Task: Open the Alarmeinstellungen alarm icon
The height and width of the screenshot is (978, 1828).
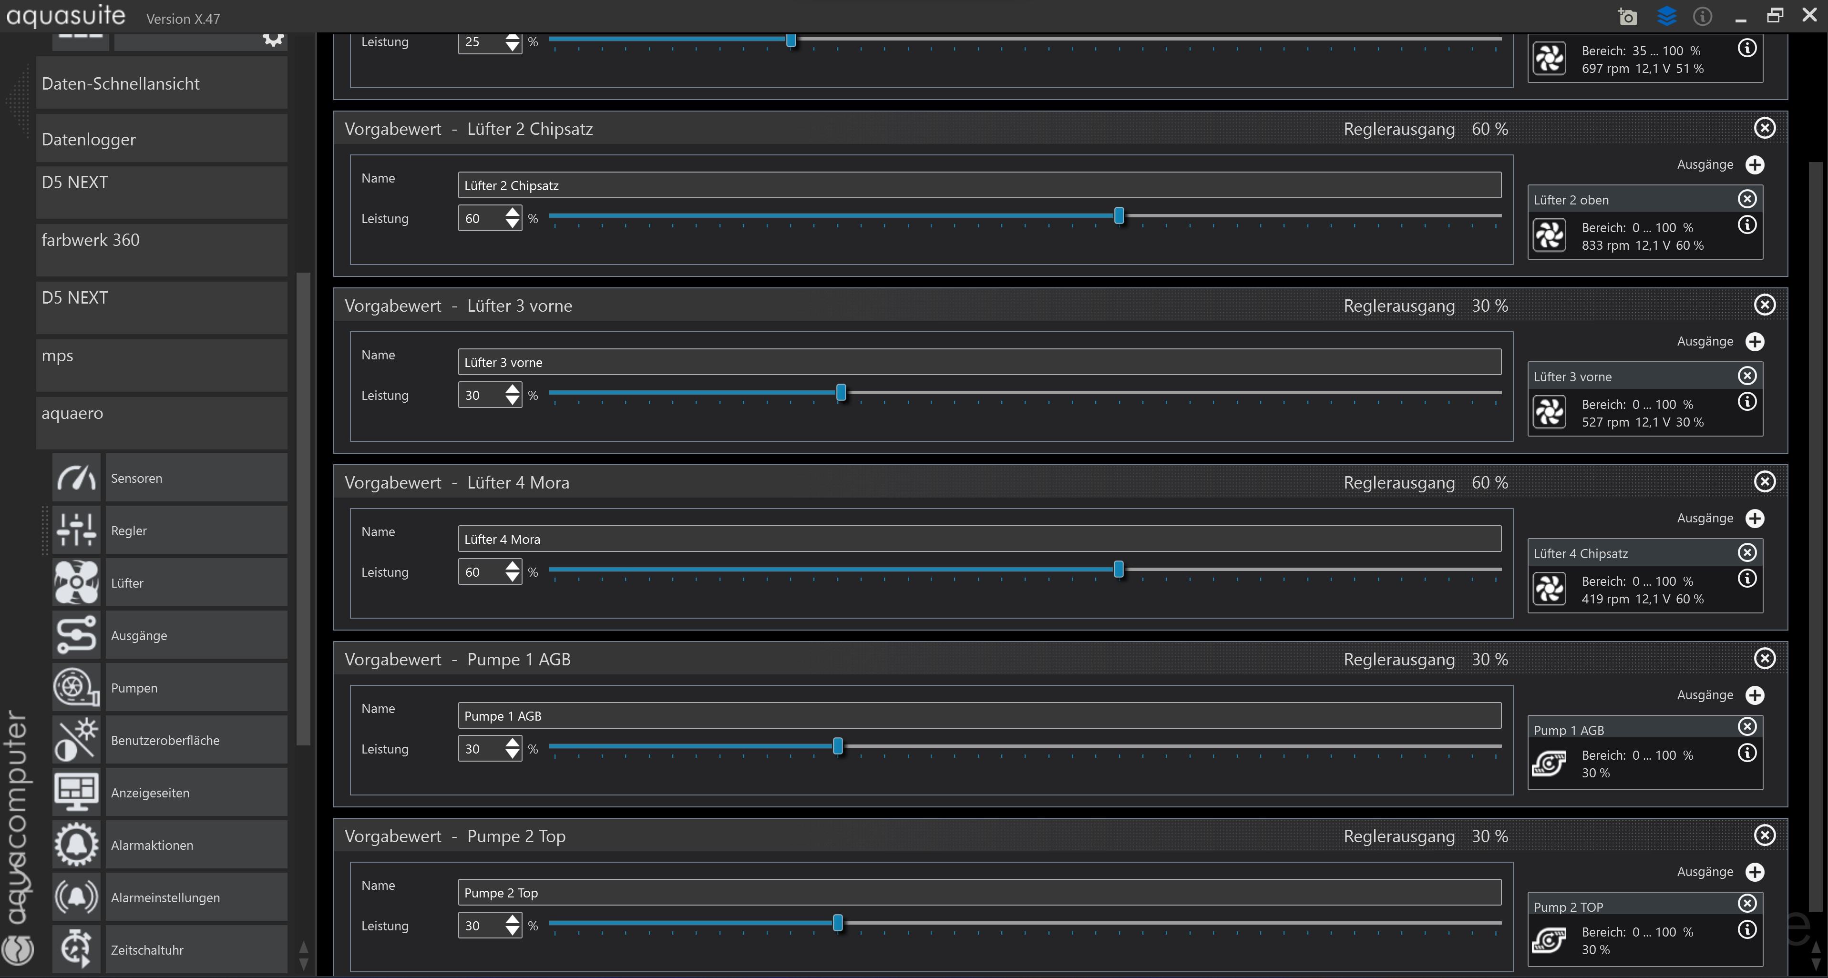Action: point(77,898)
